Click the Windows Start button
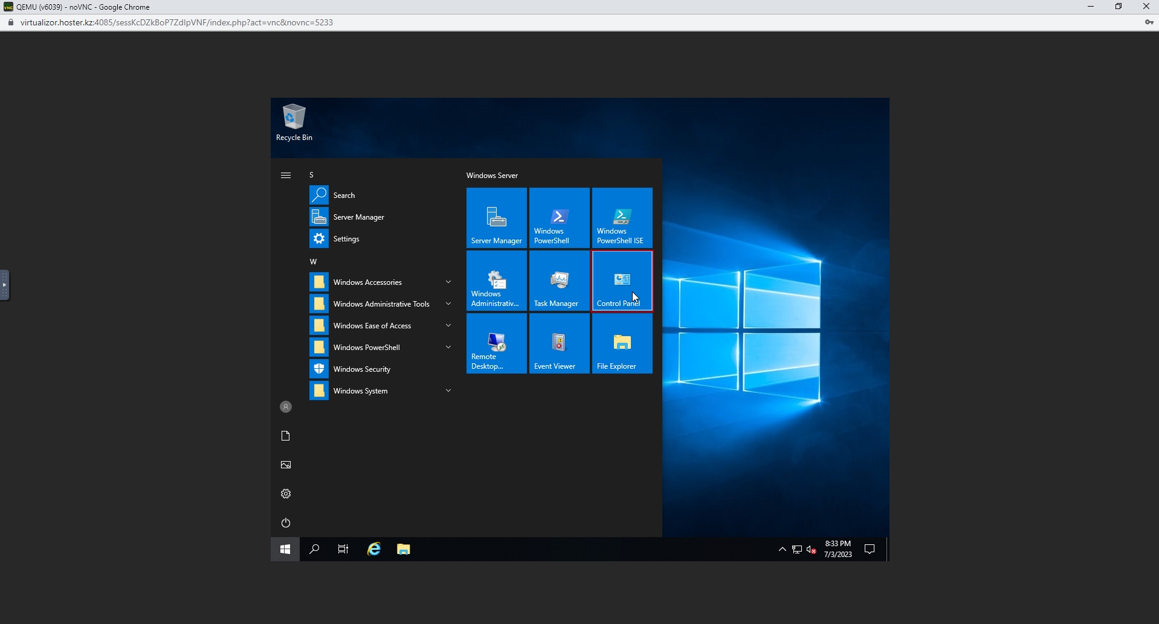The width and height of the screenshot is (1159, 624). (285, 549)
